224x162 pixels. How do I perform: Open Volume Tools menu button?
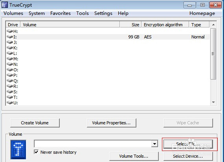134,156
